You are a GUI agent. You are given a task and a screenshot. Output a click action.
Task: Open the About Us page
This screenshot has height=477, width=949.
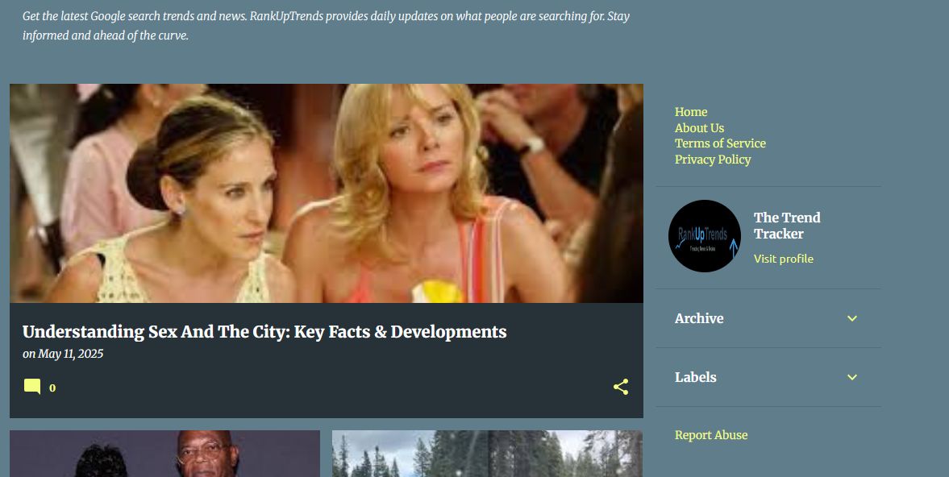coord(699,127)
